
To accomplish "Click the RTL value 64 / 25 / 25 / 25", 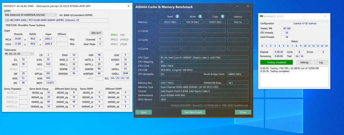I will coord(120,78).
